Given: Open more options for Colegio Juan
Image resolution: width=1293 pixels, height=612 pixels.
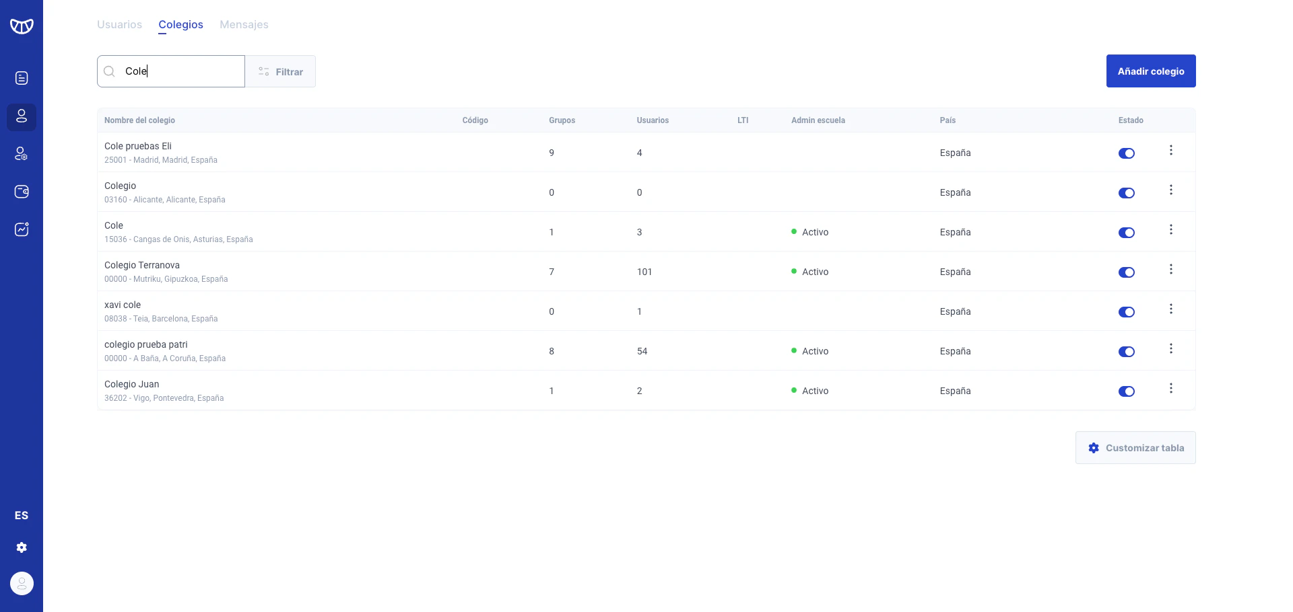Looking at the screenshot, I should (x=1171, y=388).
